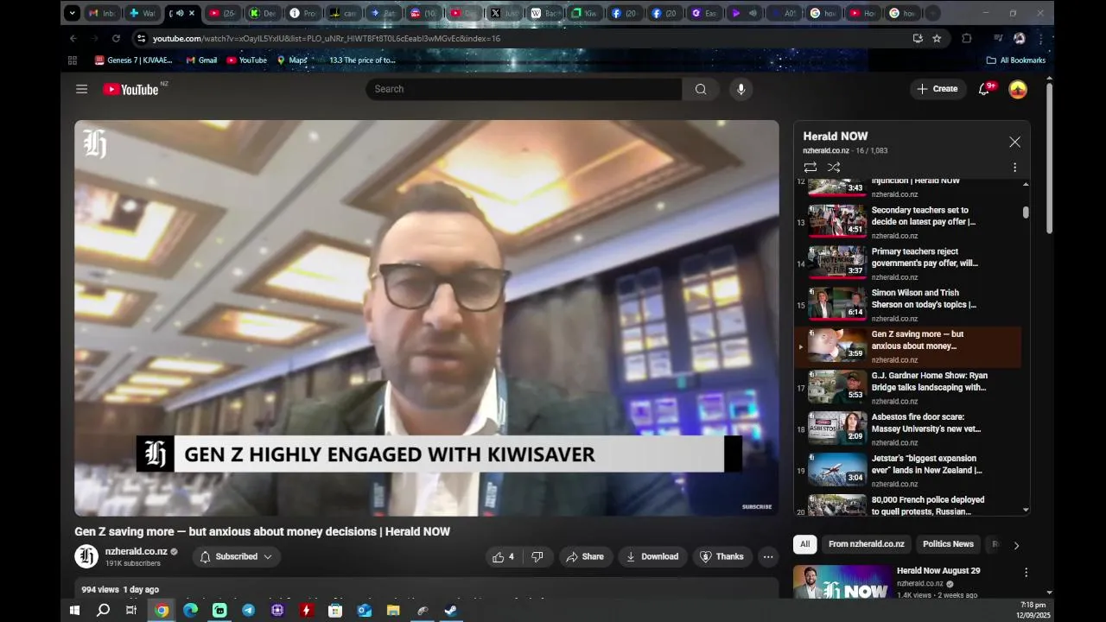Open Windows taskbar search
This screenshot has width=1106, height=622.
point(103,610)
